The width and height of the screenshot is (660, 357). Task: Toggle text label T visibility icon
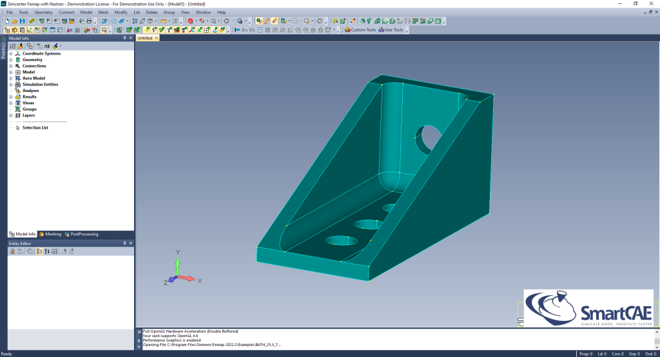coord(169,30)
